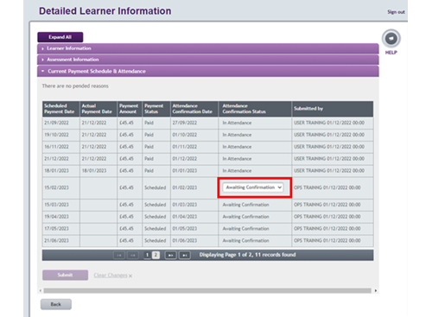Click the Clear Changes link
This screenshot has height=317, width=432.
[x=112, y=276]
